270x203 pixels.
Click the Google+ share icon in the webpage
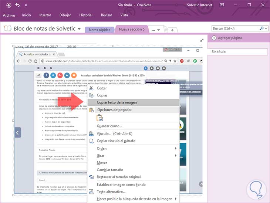click(60, 75)
